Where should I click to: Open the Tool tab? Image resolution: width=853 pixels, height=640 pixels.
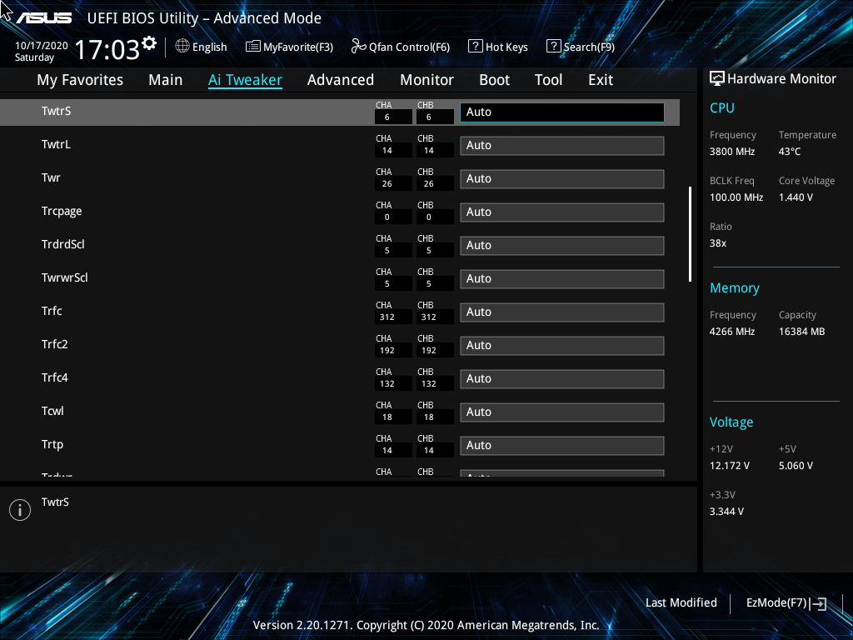(x=548, y=80)
